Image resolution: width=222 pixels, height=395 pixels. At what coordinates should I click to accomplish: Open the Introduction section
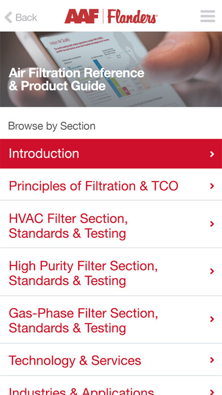[111, 154]
